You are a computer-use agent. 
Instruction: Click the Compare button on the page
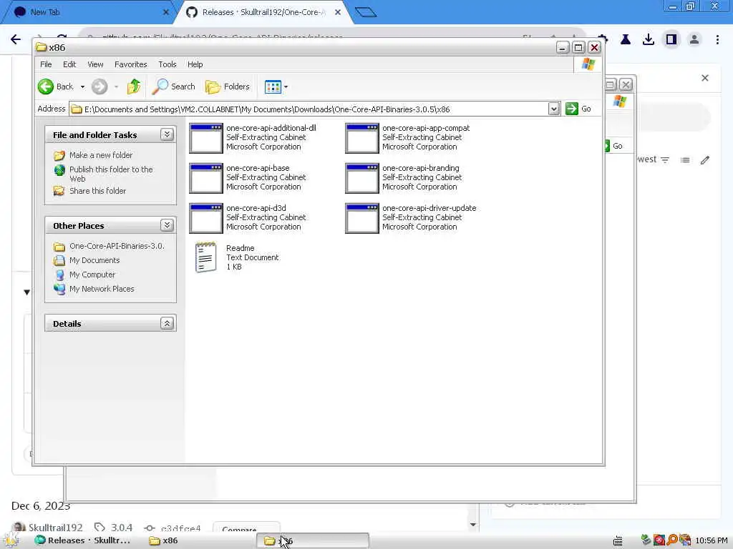point(246,528)
